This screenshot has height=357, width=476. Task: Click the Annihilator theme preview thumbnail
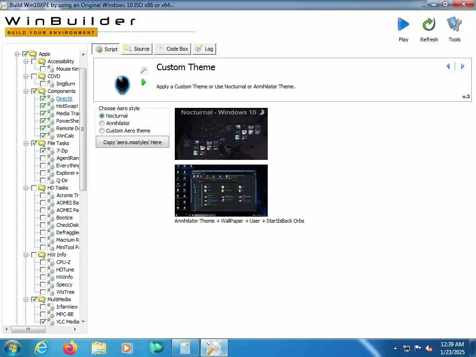click(221, 190)
